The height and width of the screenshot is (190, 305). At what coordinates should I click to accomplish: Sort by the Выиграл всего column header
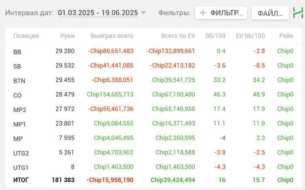point(112,36)
